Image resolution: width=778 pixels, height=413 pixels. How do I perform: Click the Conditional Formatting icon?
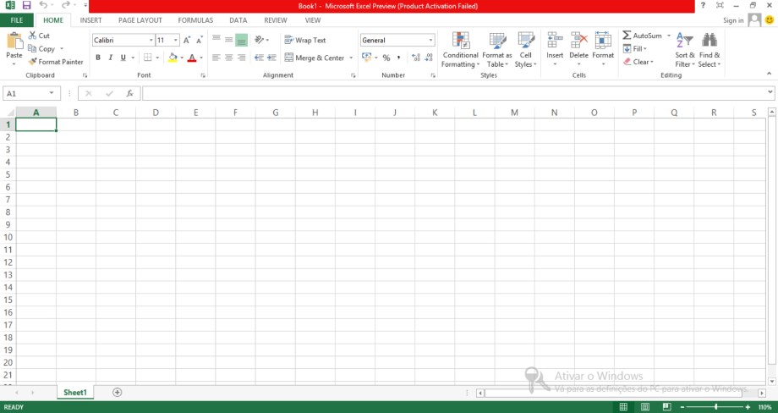461,41
